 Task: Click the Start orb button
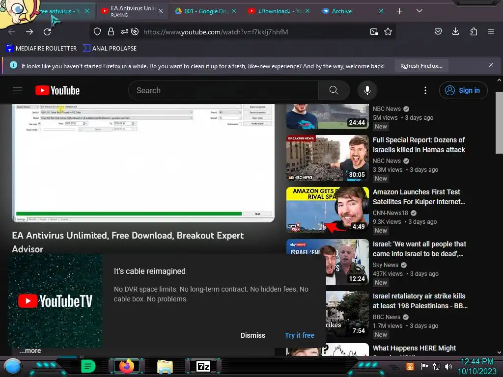click(12, 367)
